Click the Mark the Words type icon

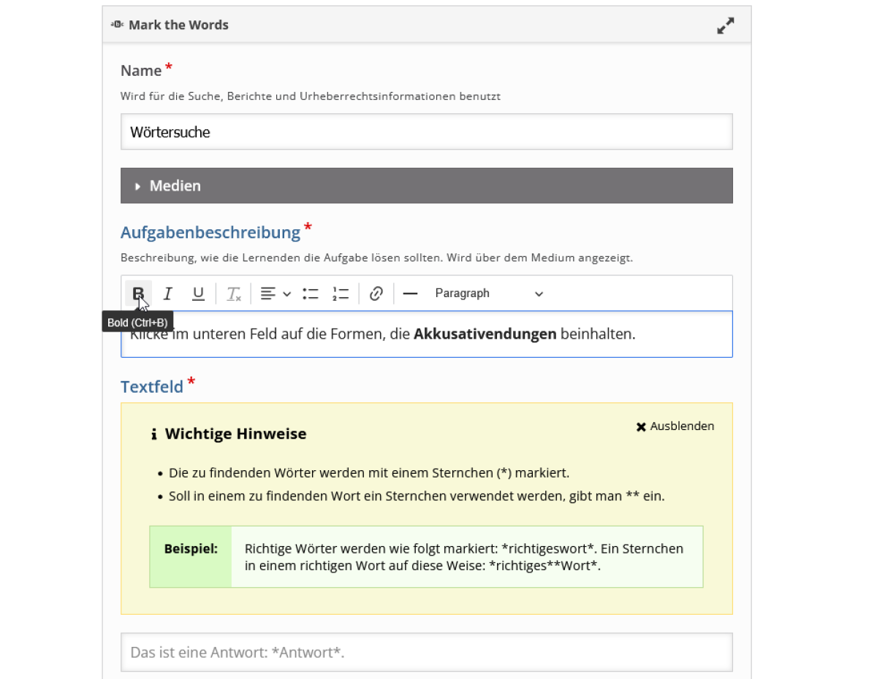click(x=117, y=25)
